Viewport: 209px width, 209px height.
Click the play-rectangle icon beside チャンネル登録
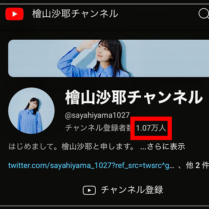pyautogui.click(x=89, y=190)
